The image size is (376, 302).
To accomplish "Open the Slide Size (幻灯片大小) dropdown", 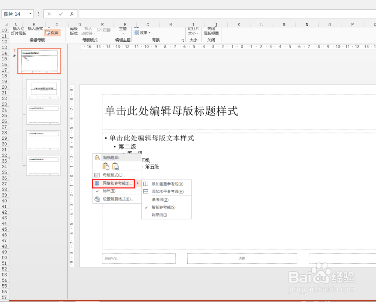I will pyautogui.click(x=193, y=33).
